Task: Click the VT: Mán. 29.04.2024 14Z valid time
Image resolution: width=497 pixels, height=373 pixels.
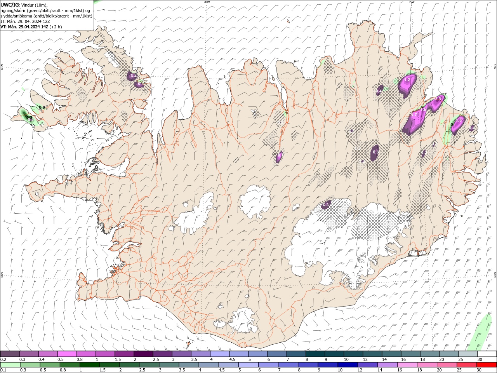Action: [x=24, y=27]
